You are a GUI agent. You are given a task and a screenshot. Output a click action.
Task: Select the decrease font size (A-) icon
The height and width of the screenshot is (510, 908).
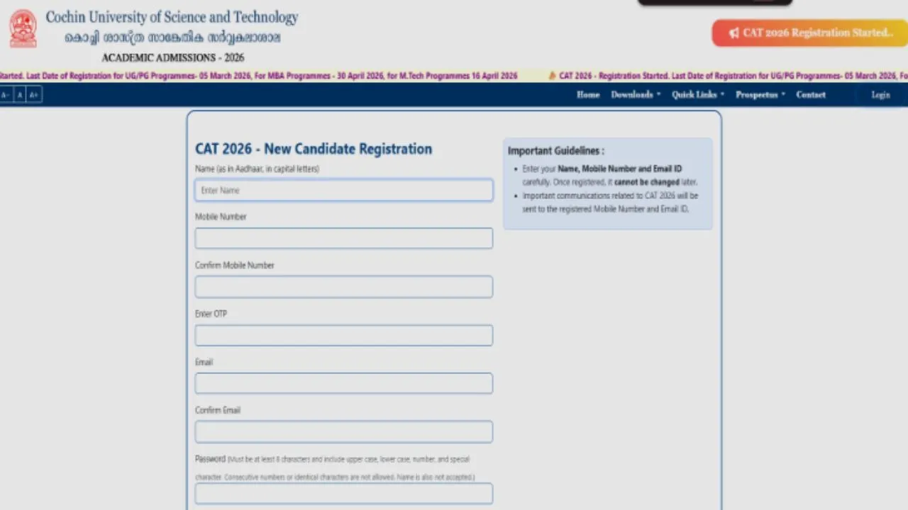coord(5,94)
